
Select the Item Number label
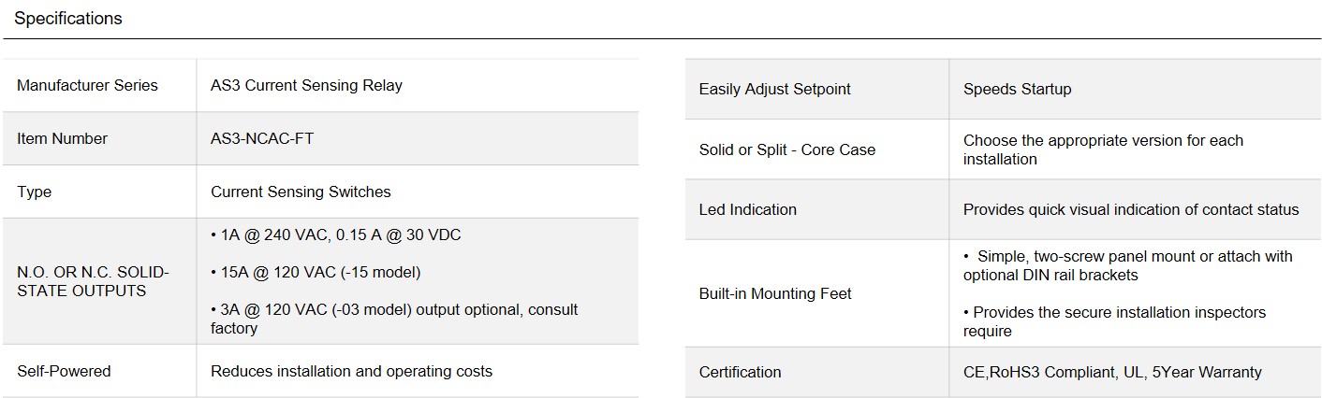[x=62, y=138]
